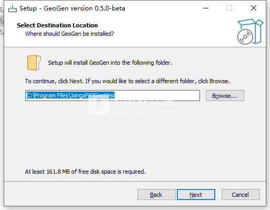Image resolution: width=270 pixels, height=210 pixels.
Task: Close the GeoGen Setup window
Action: coord(254,8)
